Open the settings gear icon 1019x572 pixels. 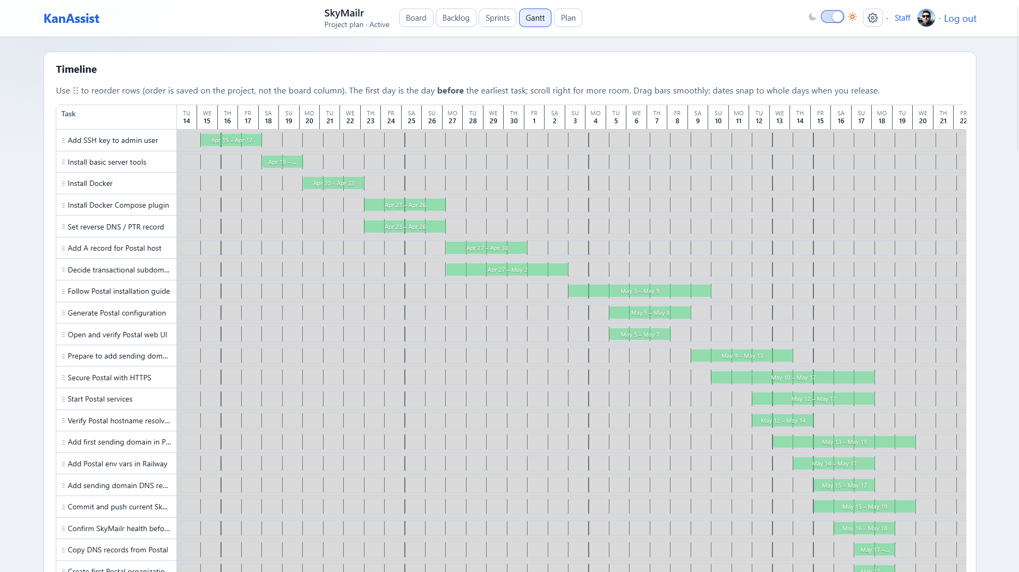click(x=872, y=18)
